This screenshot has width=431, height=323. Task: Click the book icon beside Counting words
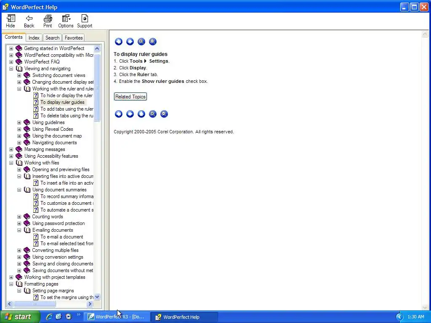point(27,217)
